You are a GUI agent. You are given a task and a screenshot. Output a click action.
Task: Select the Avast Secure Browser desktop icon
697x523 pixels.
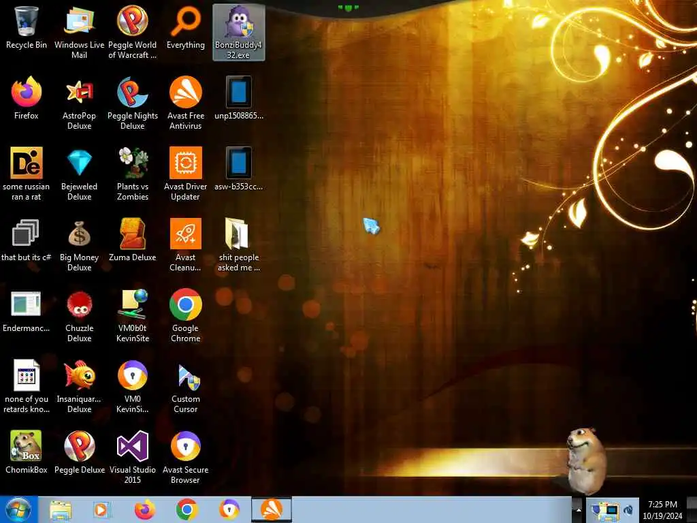[186, 457]
